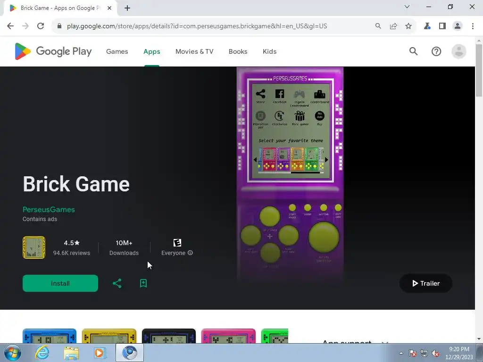Close the Brick Game tab
This screenshot has height=362, width=483.
pyautogui.click(x=109, y=8)
